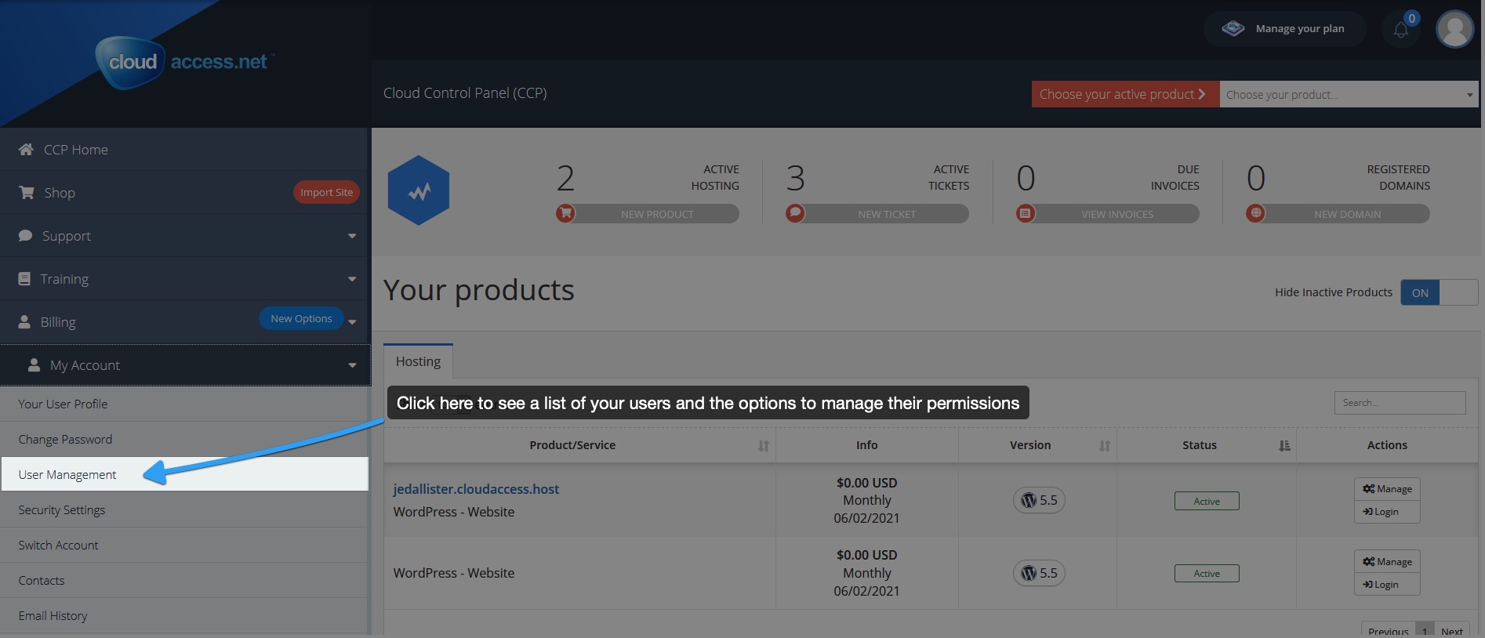The width and height of the screenshot is (1485, 638).
Task: Click the NEW DOMAIN button
Action: pos(1348,214)
